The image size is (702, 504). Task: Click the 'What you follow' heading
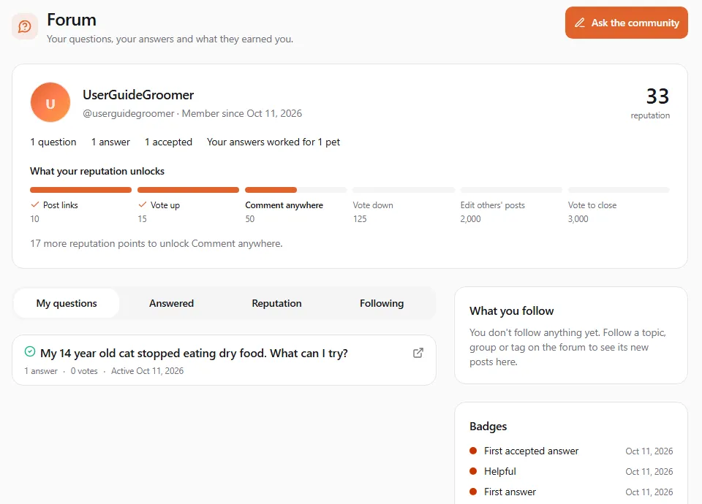click(512, 311)
